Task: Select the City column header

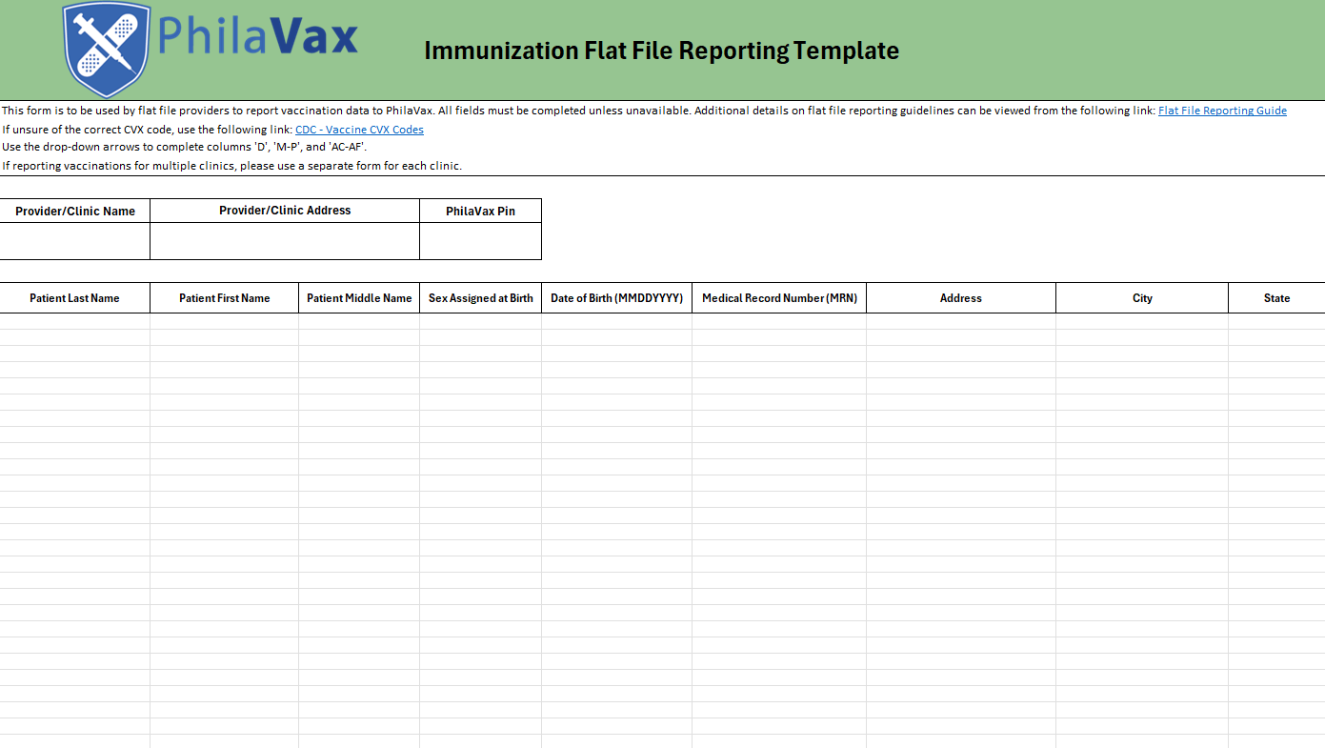Action: (1142, 298)
